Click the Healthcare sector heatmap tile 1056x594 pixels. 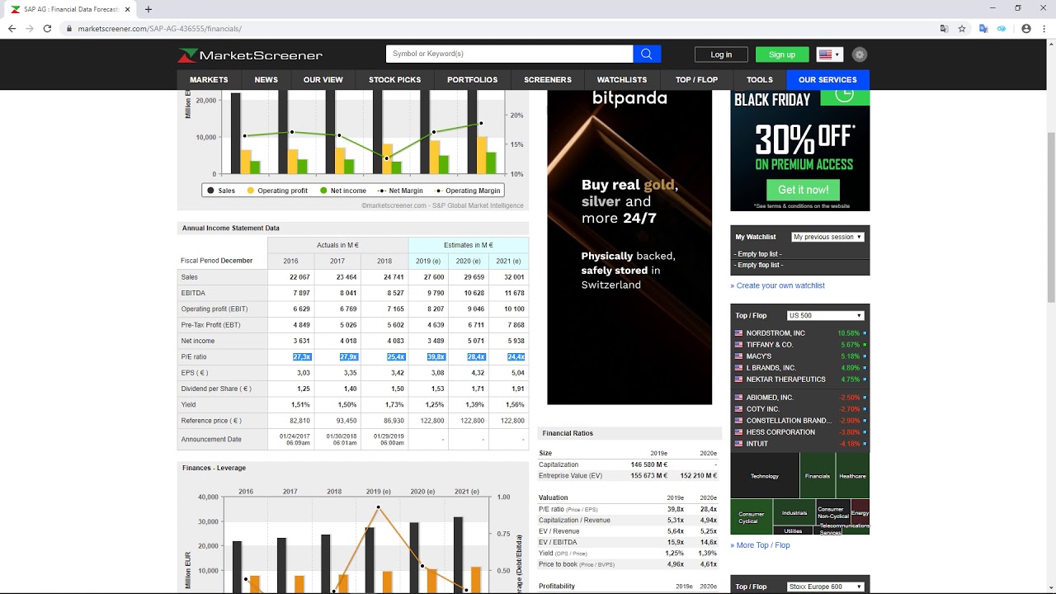pos(852,476)
